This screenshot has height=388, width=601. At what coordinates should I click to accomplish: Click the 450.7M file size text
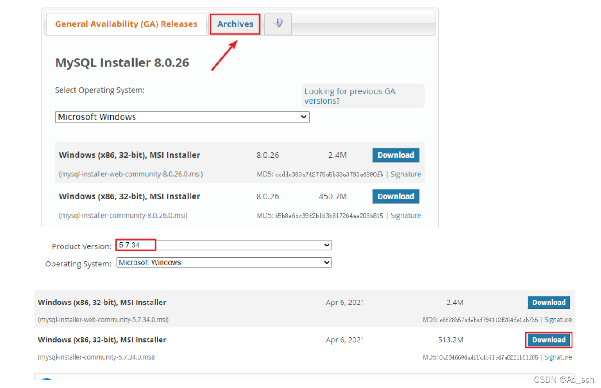[x=333, y=196]
